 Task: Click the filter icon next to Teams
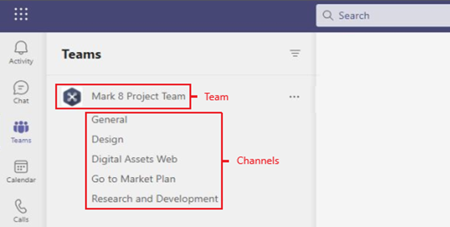coord(295,53)
